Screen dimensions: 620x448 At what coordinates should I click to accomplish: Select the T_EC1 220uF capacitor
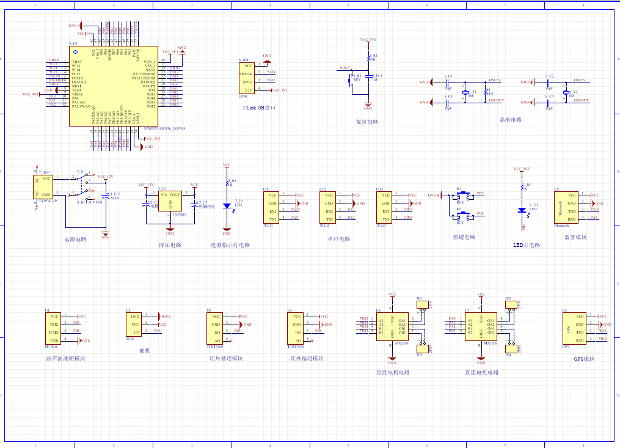(106, 196)
